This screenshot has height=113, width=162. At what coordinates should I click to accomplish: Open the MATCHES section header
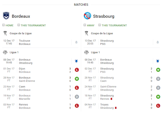click(x=81, y=5)
